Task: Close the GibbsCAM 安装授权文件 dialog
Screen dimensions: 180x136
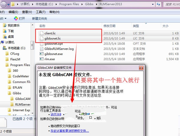Action: point(141,68)
